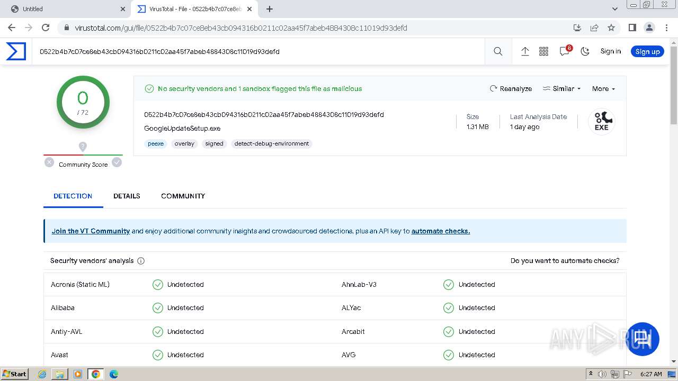Open the Chrome profile icon
The height and width of the screenshot is (381, 678).
(649, 28)
